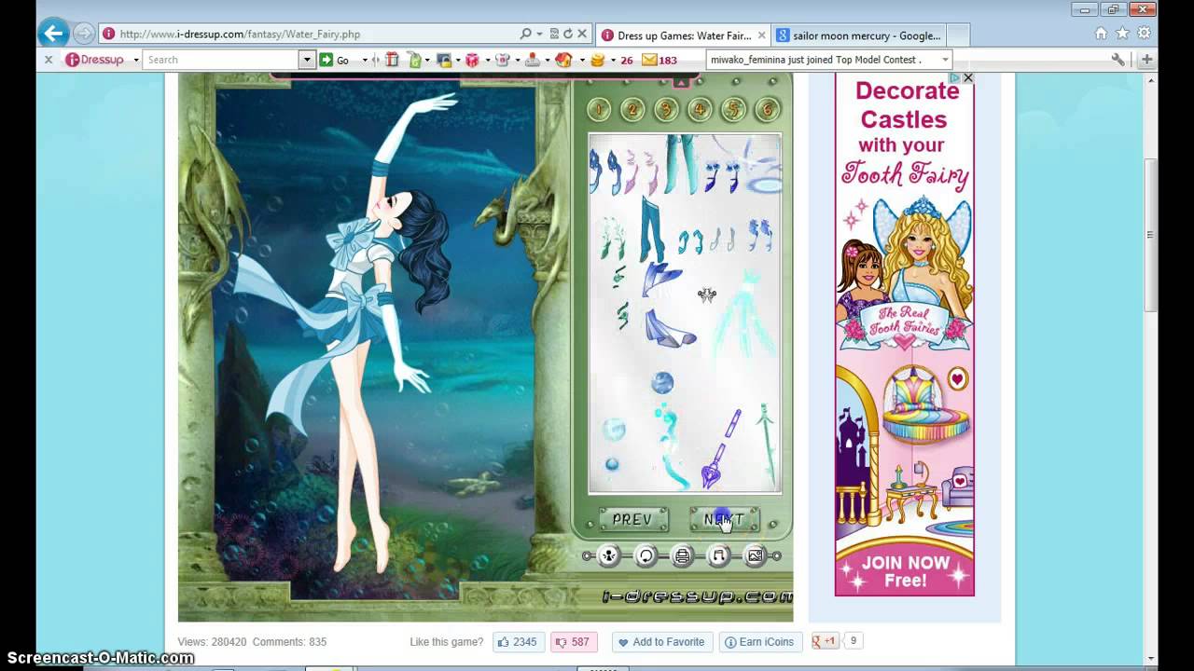The height and width of the screenshot is (671, 1194).
Task: Open the browser Tools gear icon
Action: (1144, 34)
